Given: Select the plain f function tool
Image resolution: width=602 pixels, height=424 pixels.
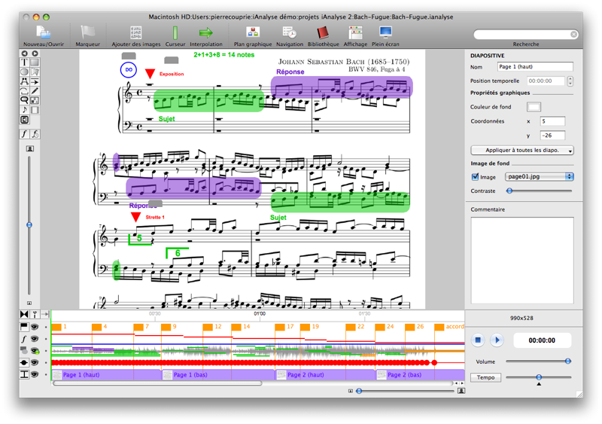Looking at the screenshot, I should [x=24, y=134].
